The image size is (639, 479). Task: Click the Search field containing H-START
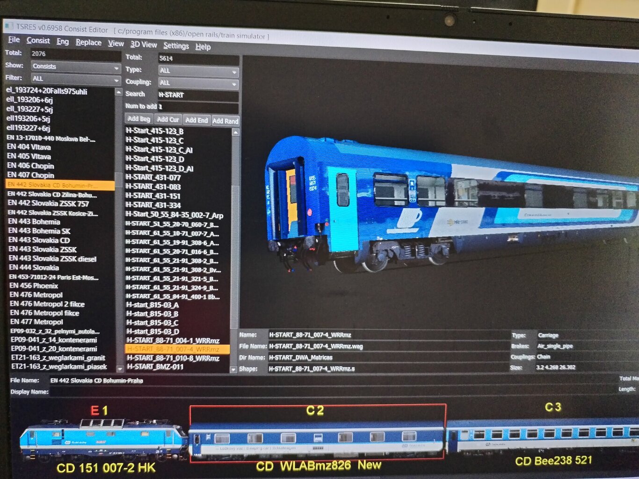(x=198, y=95)
